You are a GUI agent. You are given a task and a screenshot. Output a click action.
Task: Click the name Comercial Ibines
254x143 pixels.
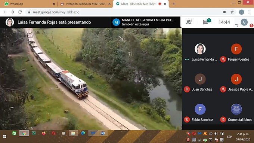240,120
